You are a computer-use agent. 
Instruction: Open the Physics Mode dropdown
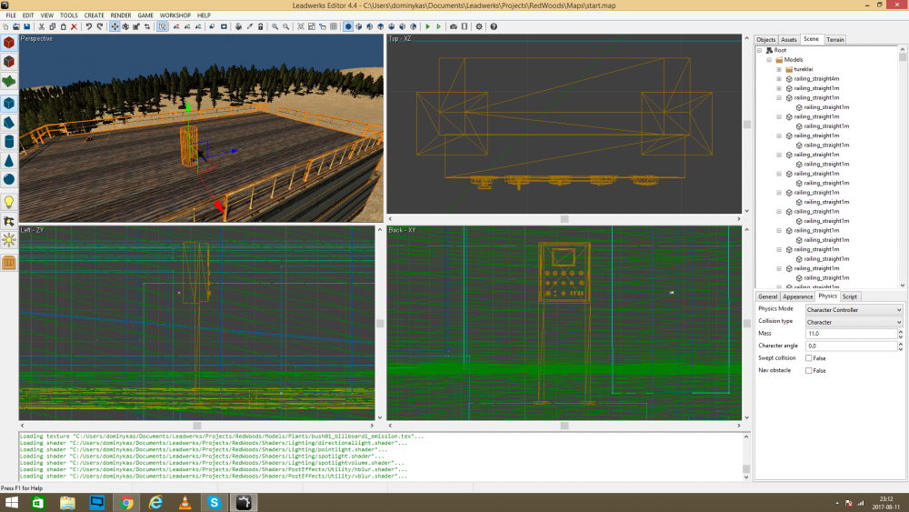point(854,310)
